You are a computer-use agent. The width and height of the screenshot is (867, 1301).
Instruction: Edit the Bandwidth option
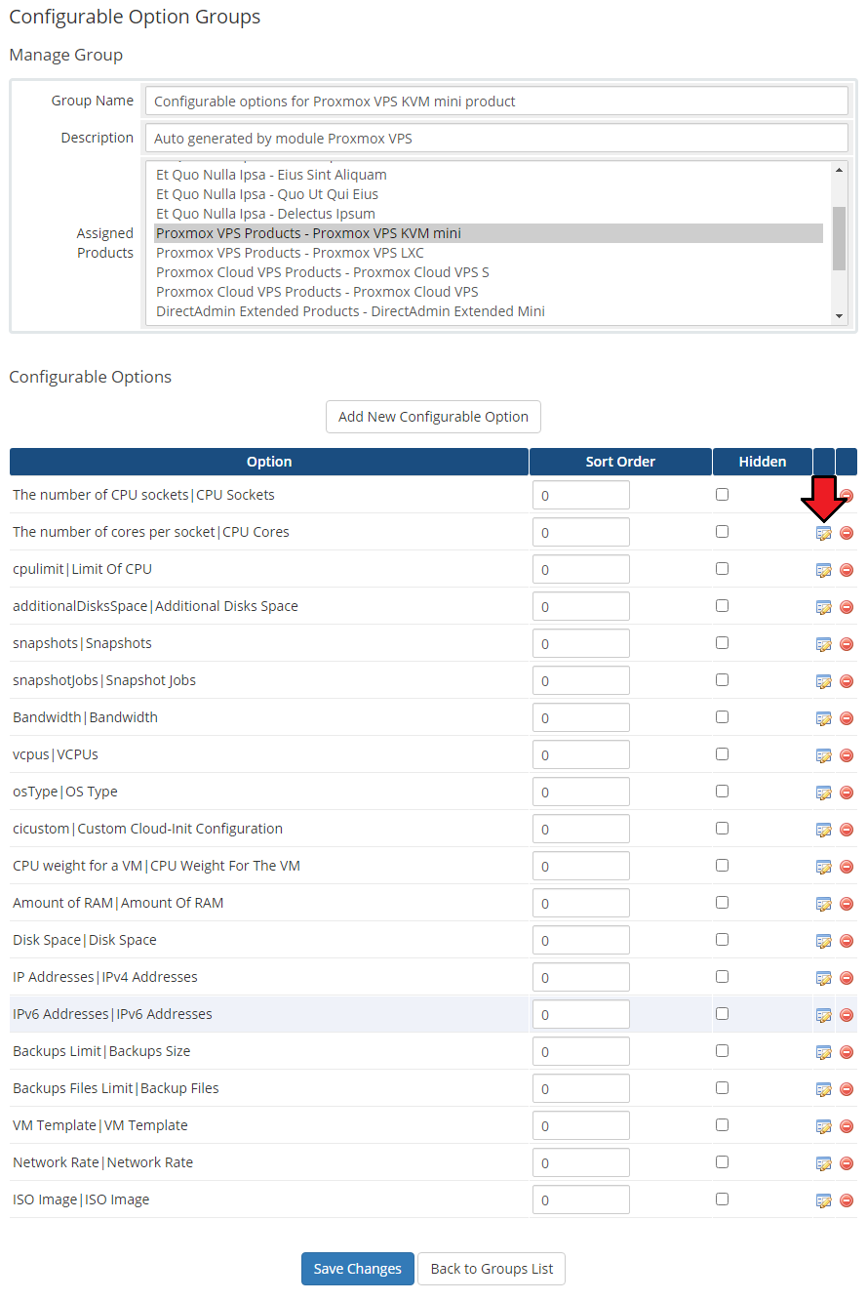pyautogui.click(x=824, y=718)
